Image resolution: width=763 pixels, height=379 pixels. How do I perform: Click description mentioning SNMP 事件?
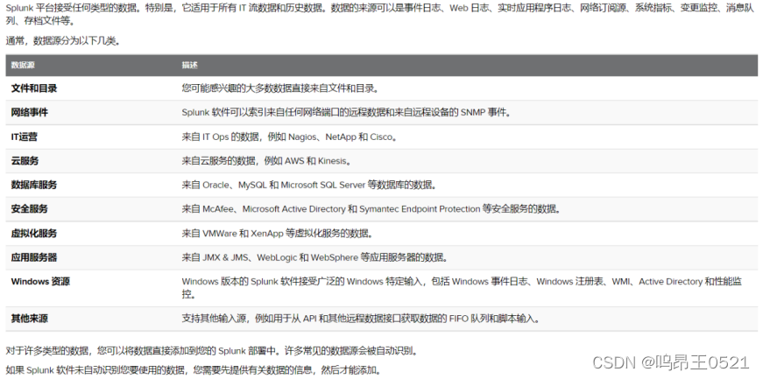[x=348, y=112]
